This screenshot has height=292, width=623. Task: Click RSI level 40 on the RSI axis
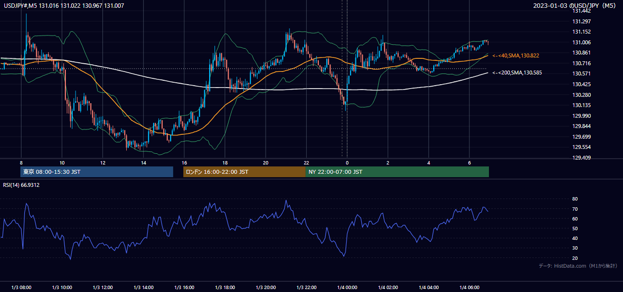[x=575, y=238]
